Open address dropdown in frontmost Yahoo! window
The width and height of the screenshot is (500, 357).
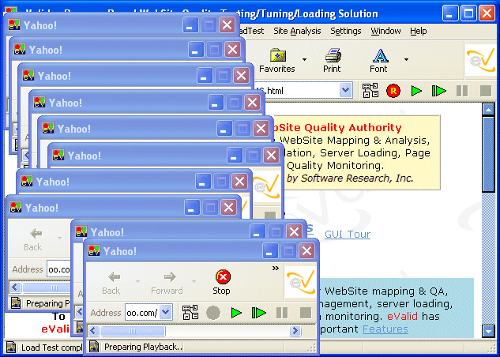coord(166,313)
